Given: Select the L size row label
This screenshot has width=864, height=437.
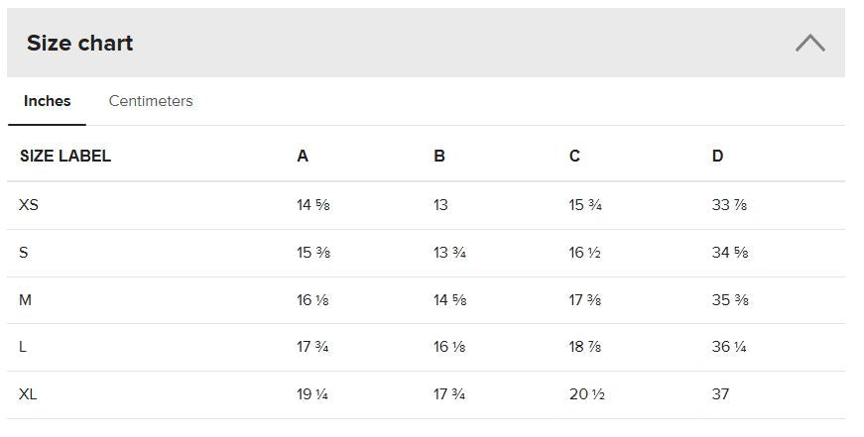Looking at the screenshot, I should pos(23,347).
